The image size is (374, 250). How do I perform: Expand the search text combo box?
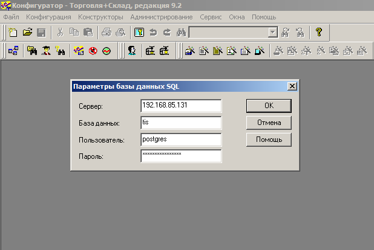pos(272,32)
